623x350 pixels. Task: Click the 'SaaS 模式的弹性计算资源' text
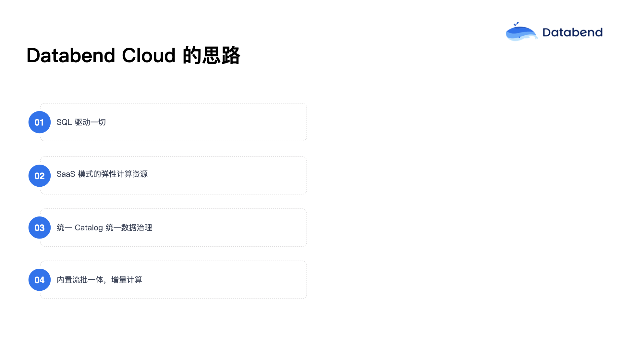[102, 174]
